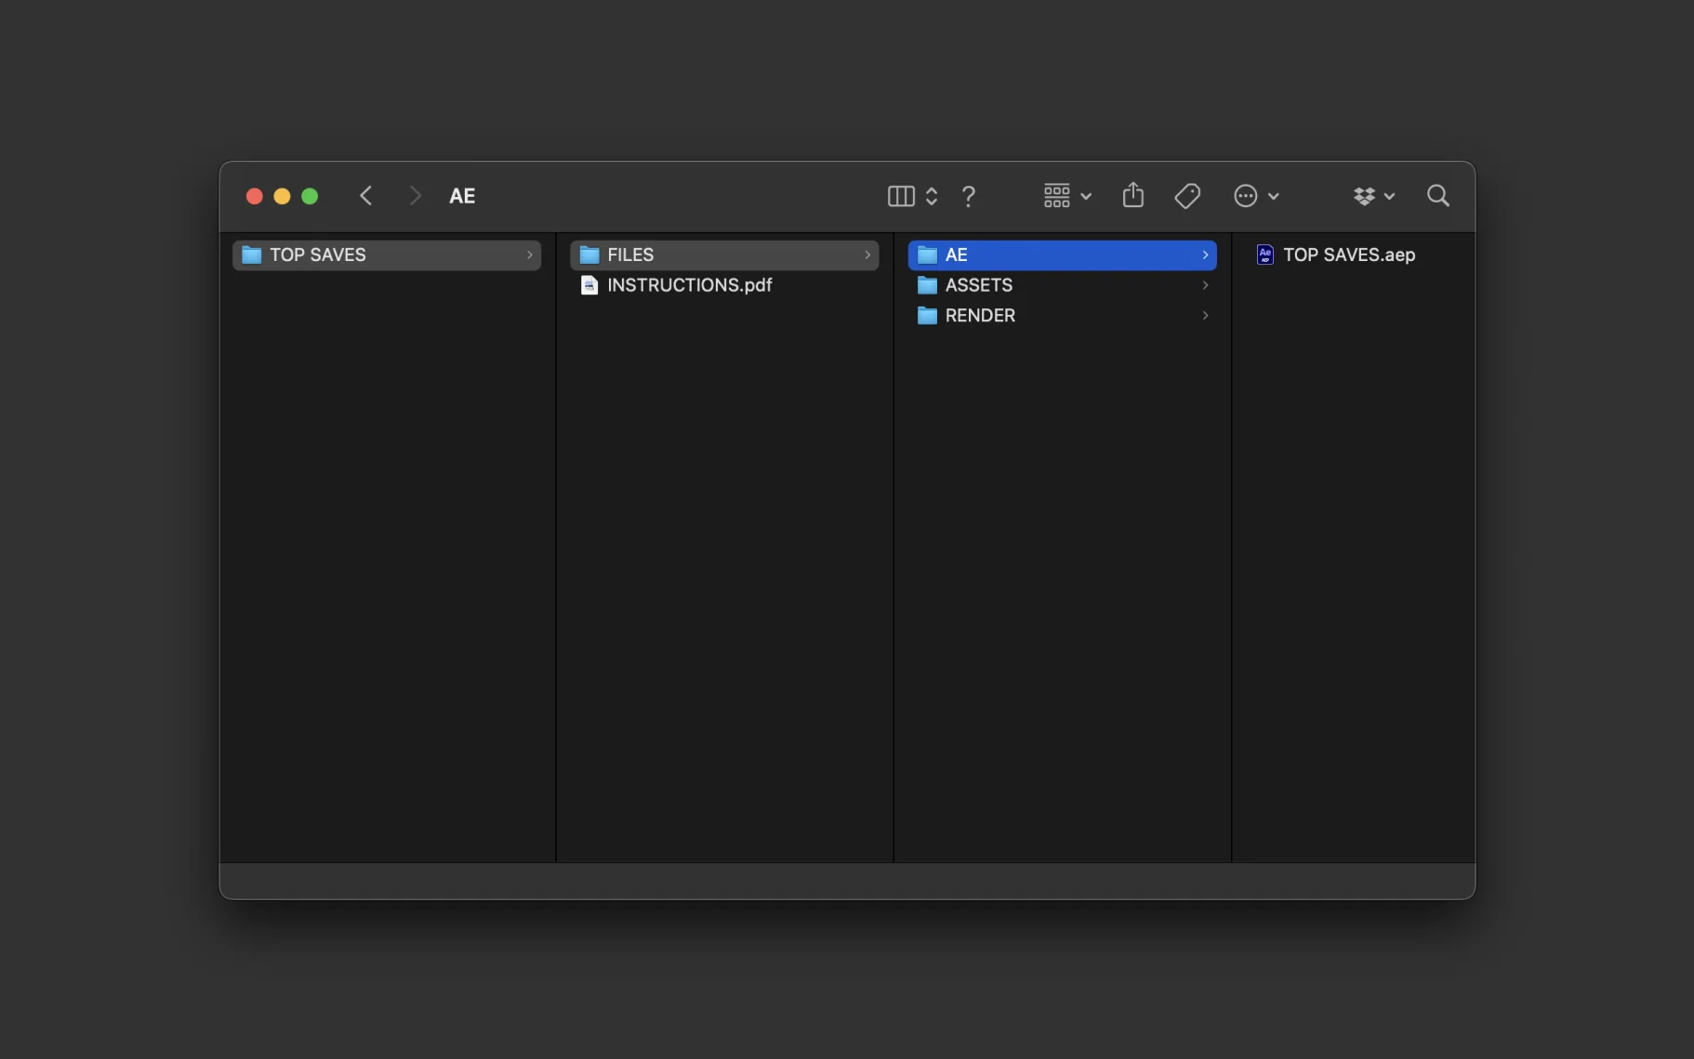Select the INSTRUCTIONS.pdf file

[x=689, y=285]
